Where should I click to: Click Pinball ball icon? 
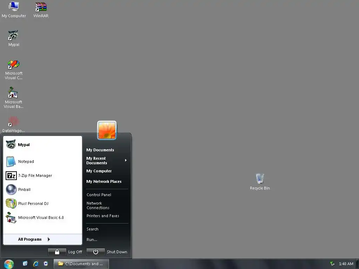11,189
